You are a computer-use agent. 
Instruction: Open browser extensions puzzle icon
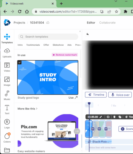tap(125, 11)
